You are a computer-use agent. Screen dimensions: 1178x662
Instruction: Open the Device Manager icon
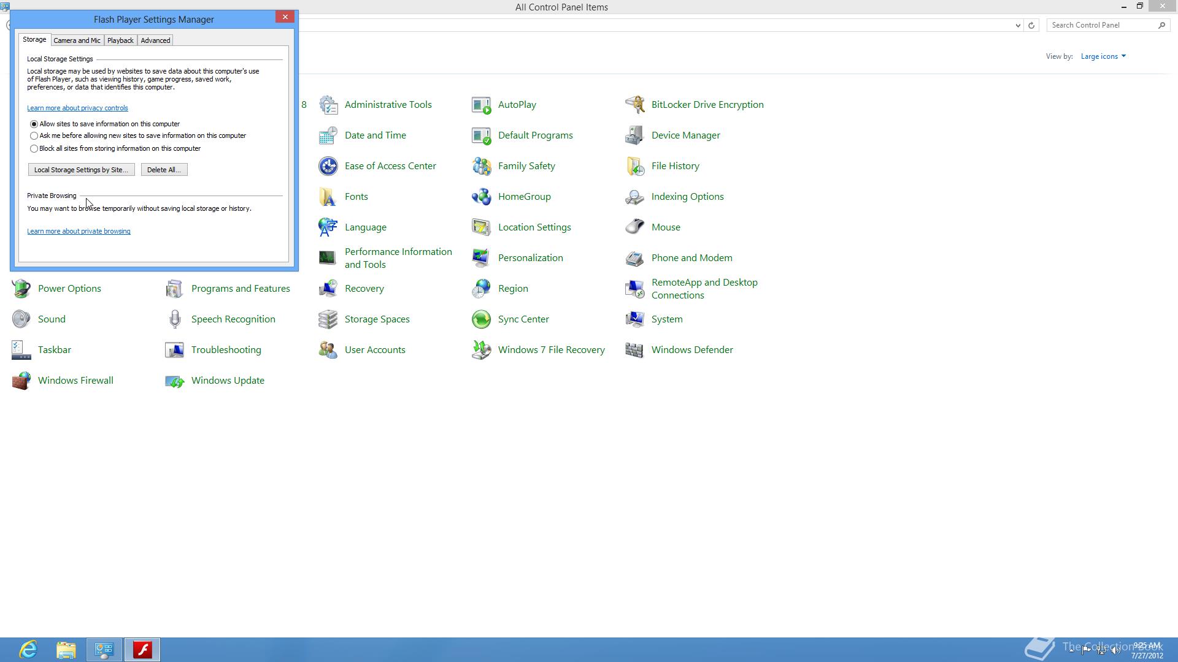pos(634,135)
